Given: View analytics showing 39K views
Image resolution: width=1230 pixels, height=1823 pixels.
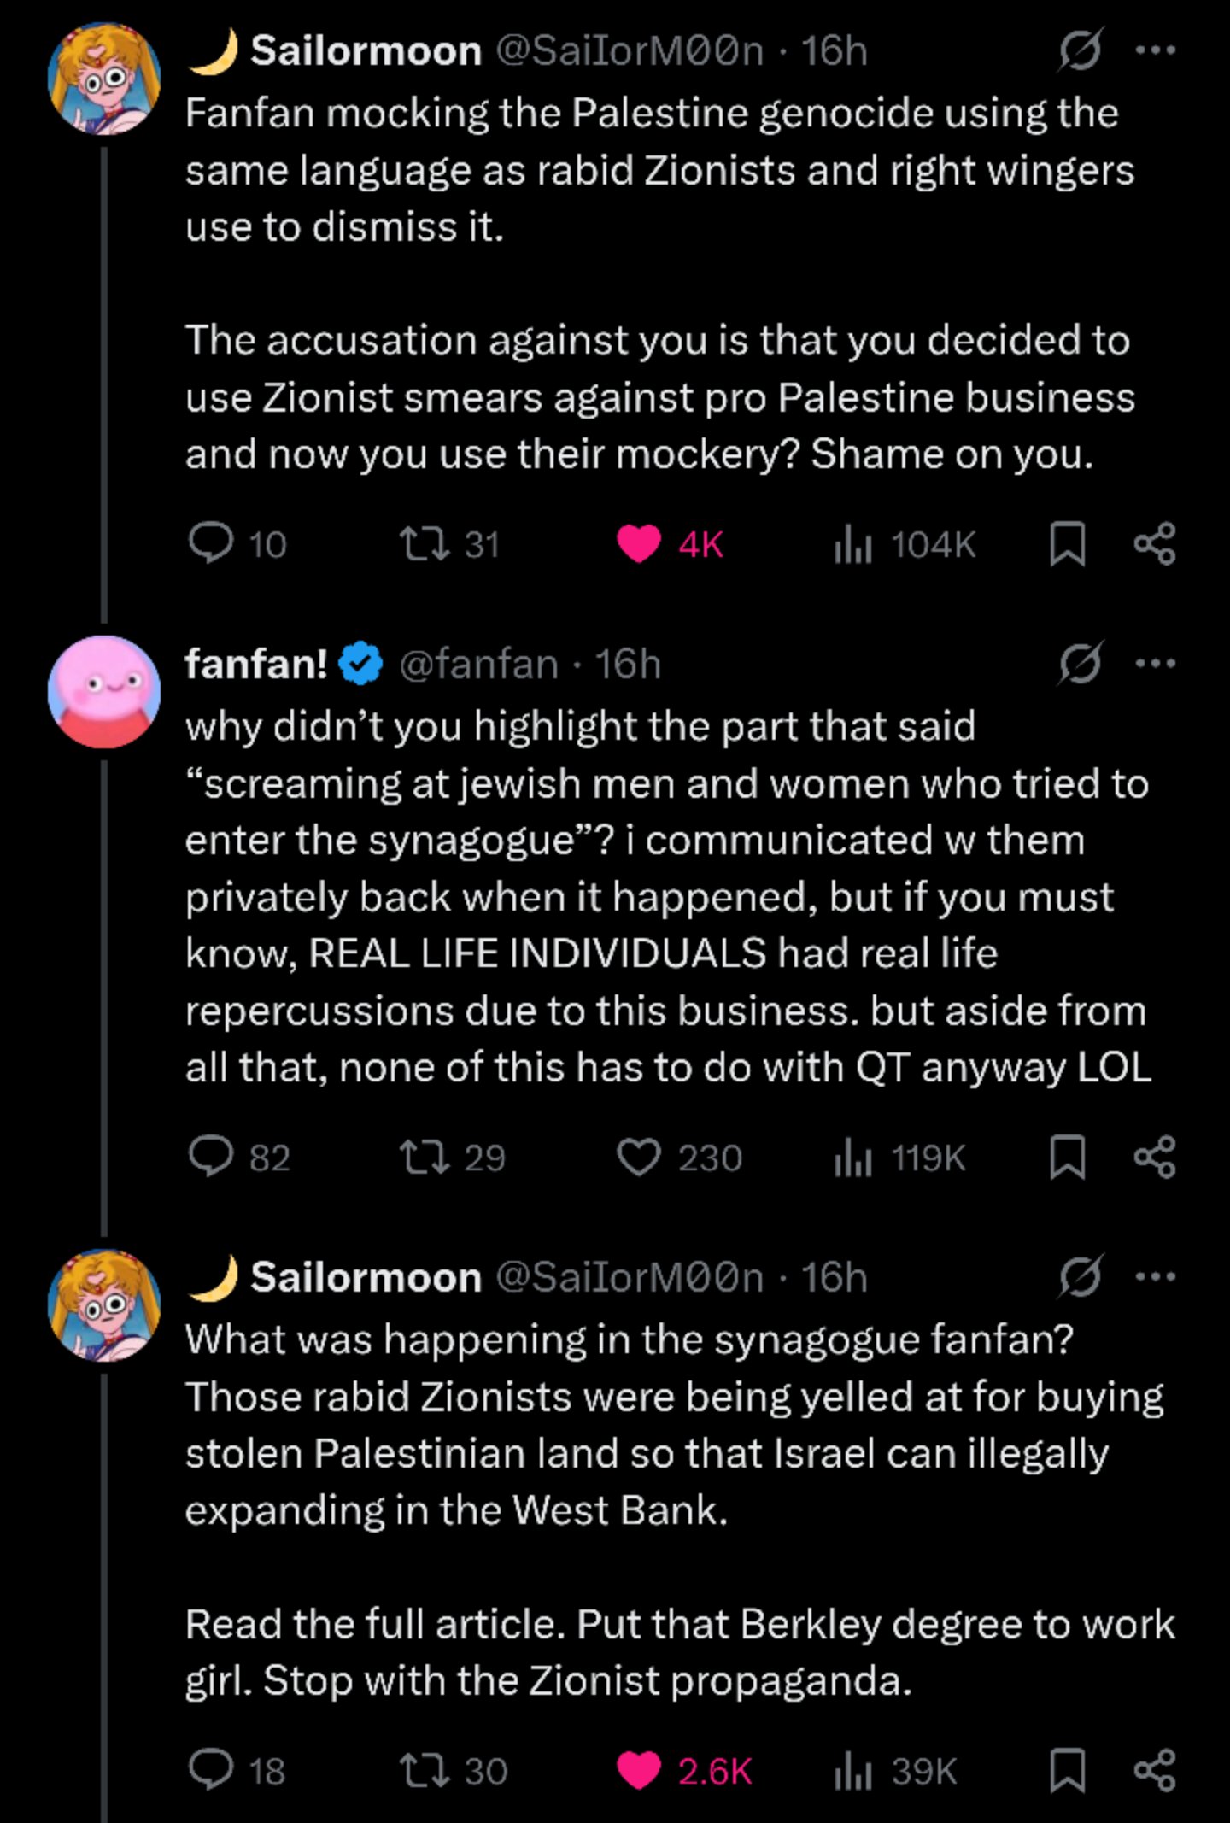Looking at the screenshot, I should click(852, 1770).
